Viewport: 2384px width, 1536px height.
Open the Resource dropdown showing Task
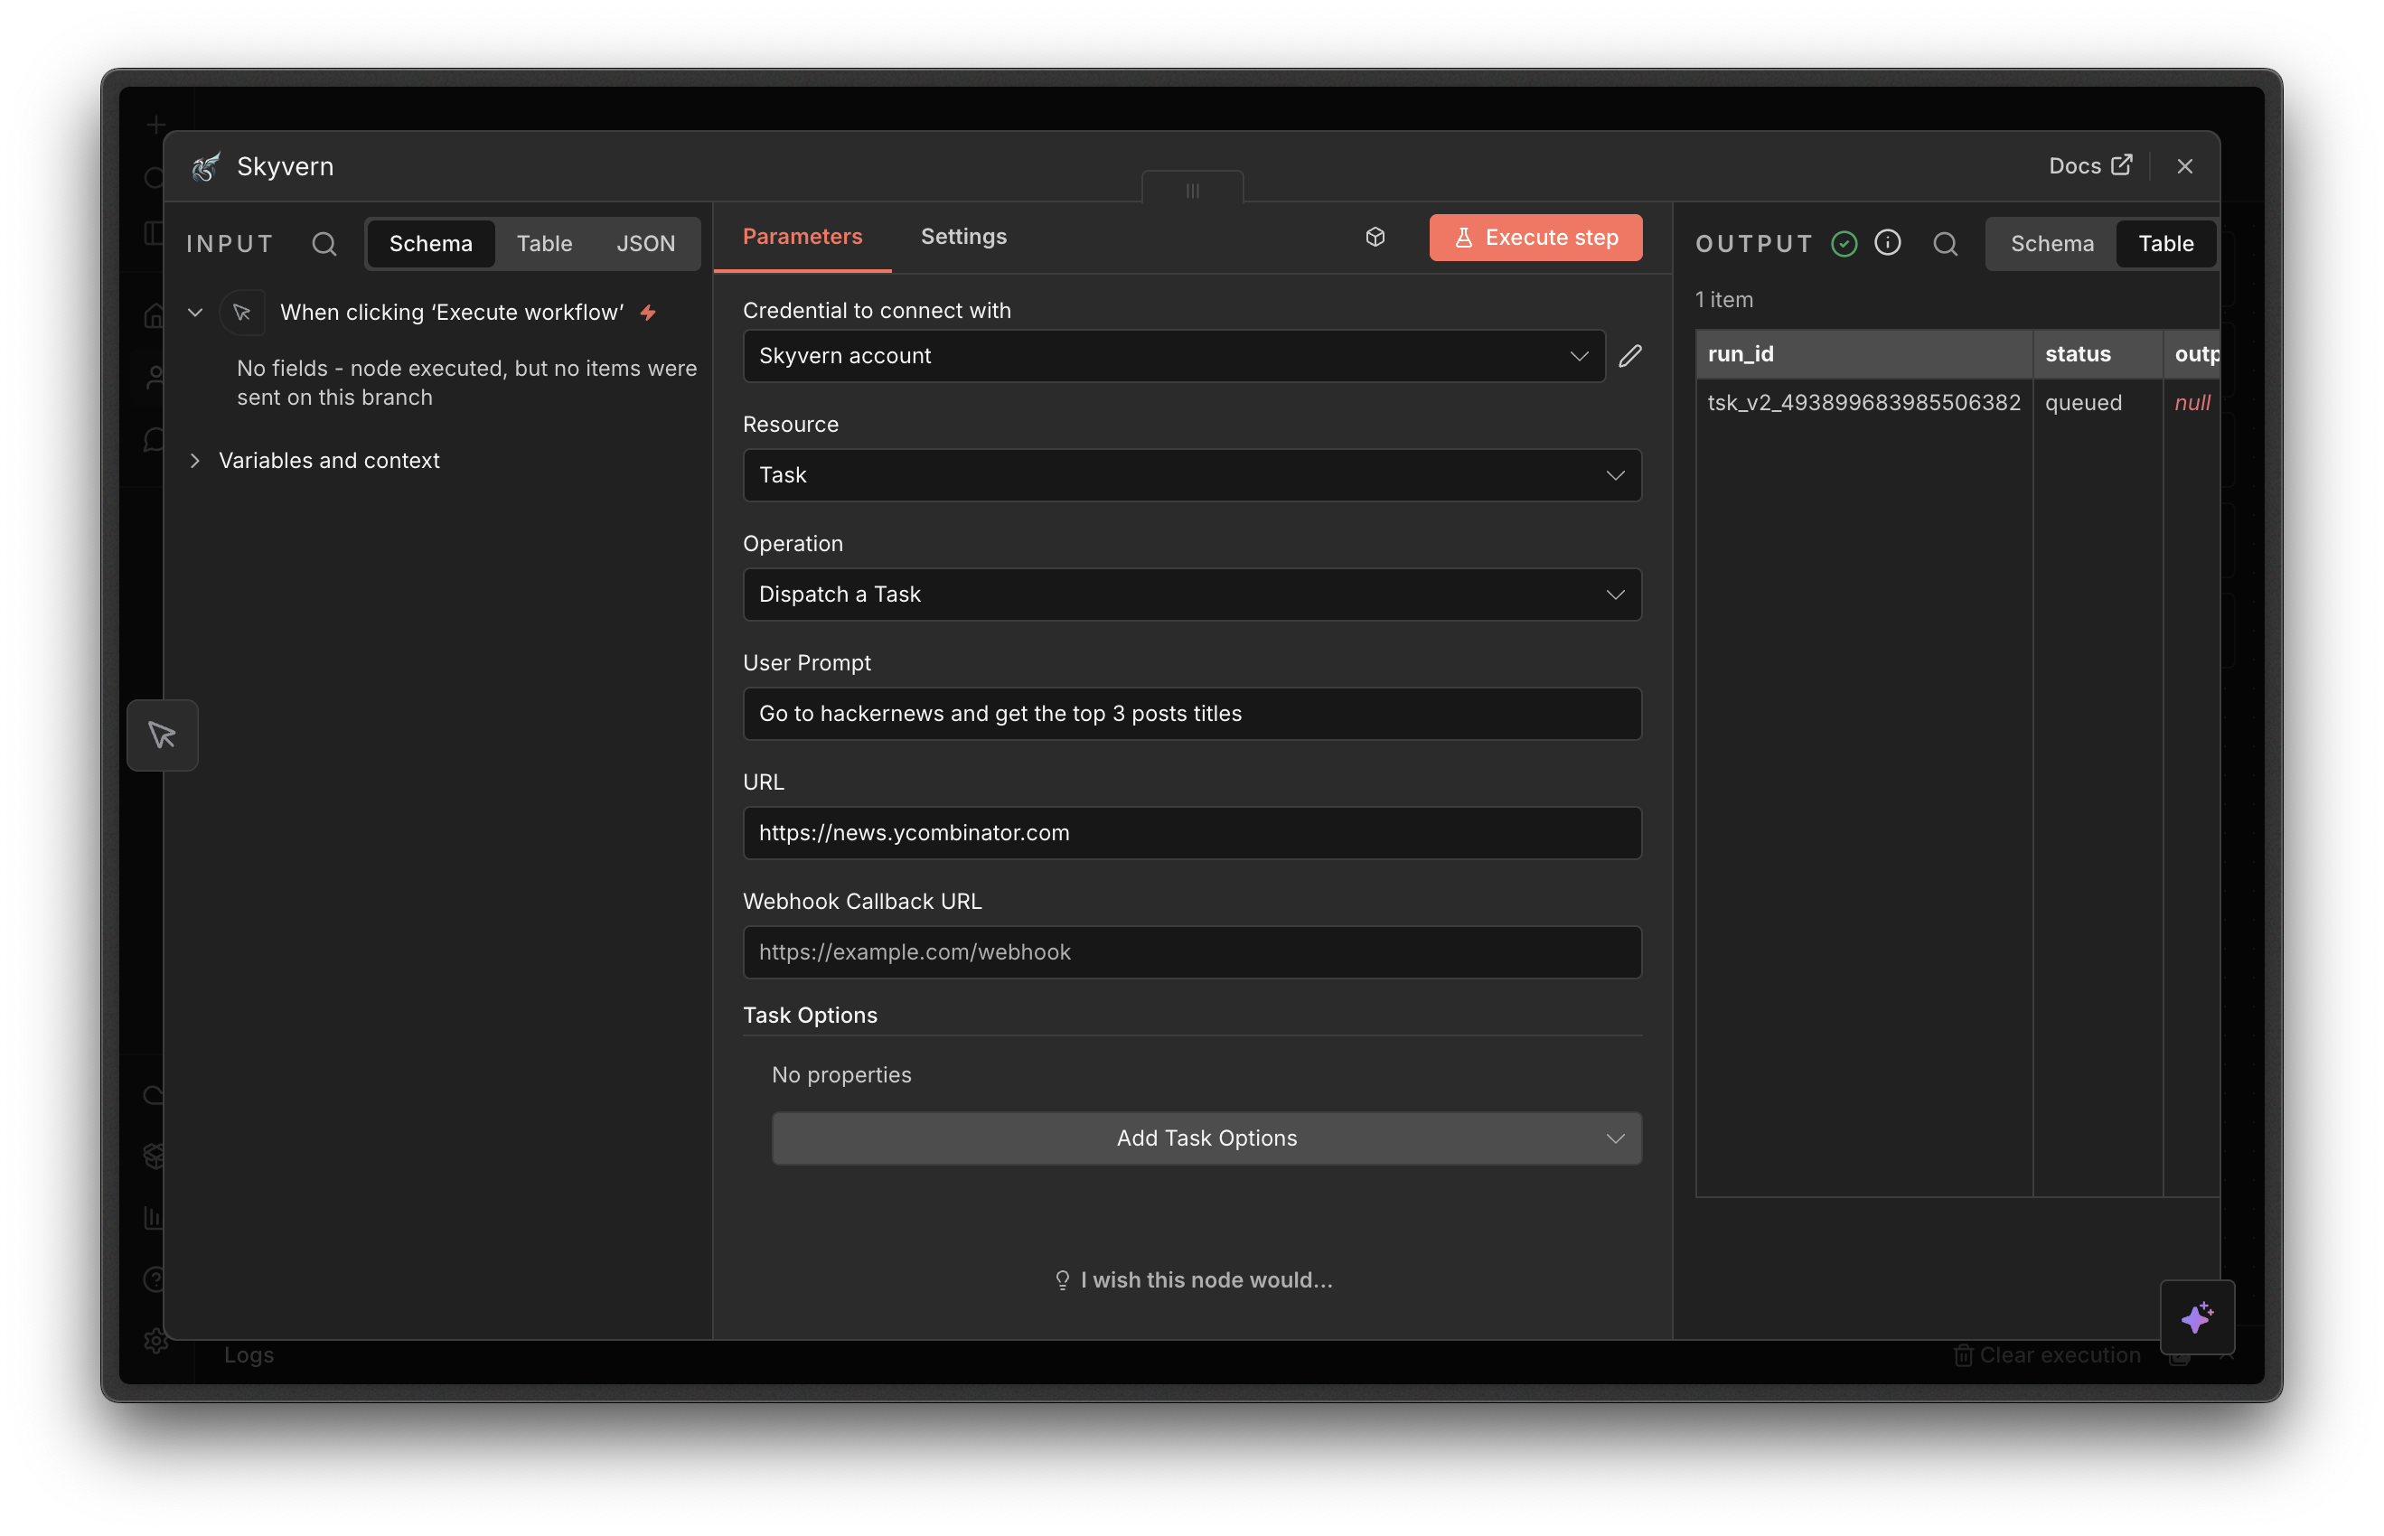(x=1192, y=476)
